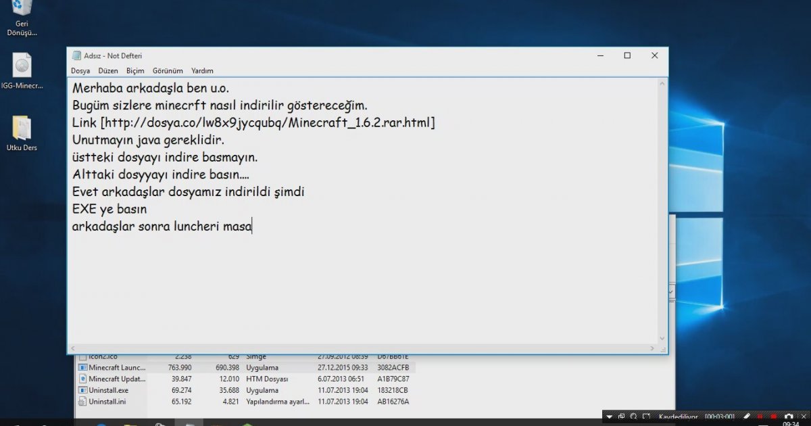Stop the recording with the red square button
The width and height of the screenshot is (811, 426).
pos(774,417)
